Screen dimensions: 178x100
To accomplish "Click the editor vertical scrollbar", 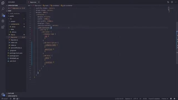I will (x=177, y=43).
